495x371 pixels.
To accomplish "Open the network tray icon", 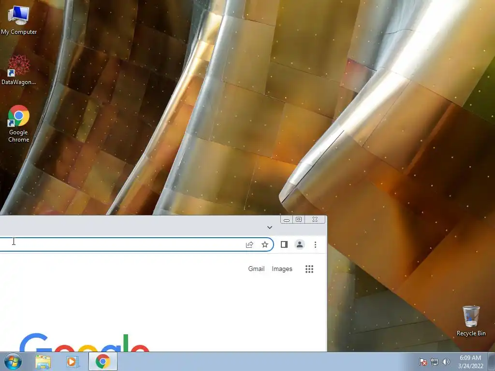I will pyautogui.click(x=435, y=362).
